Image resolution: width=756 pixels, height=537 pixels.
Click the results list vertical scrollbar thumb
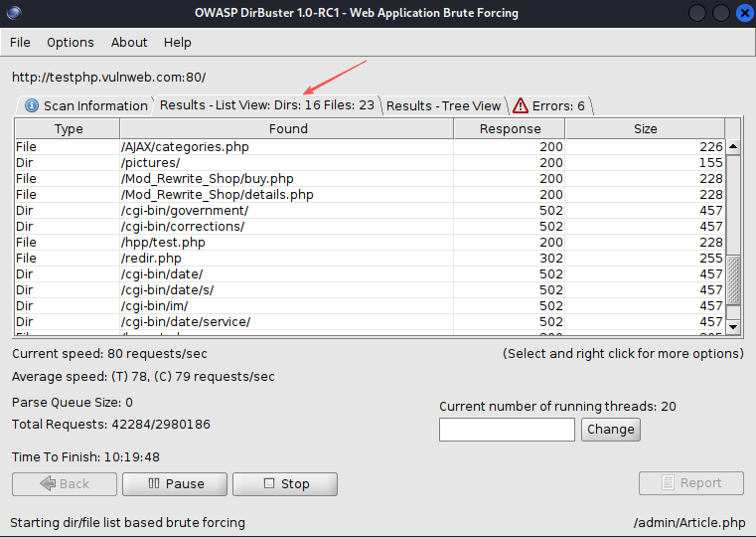(x=733, y=280)
